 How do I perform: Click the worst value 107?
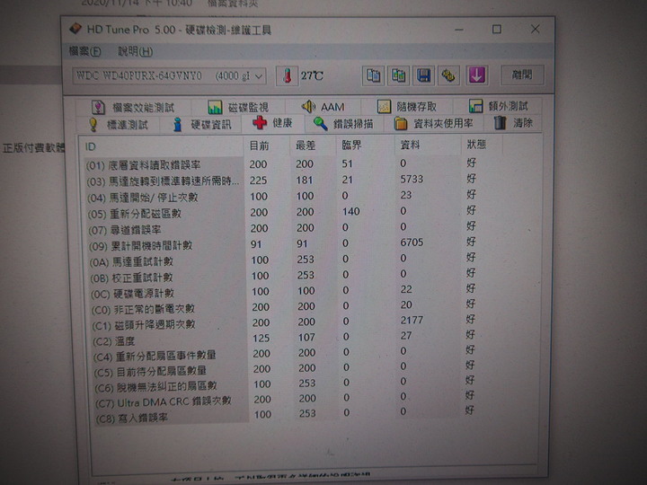click(x=306, y=338)
